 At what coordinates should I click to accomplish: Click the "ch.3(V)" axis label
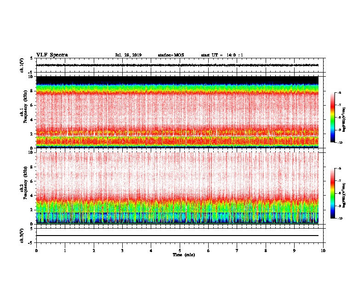point(22,236)
